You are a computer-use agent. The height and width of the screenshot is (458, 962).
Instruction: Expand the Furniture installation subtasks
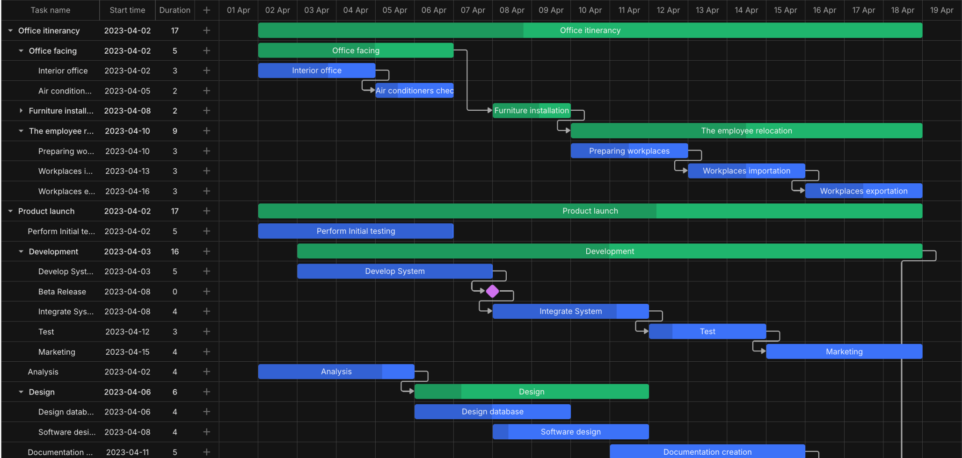click(x=21, y=111)
